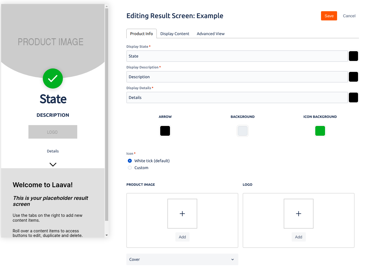Switch to the Display Content tab
Viewport: 377px width, 268px height.
tap(175, 34)
